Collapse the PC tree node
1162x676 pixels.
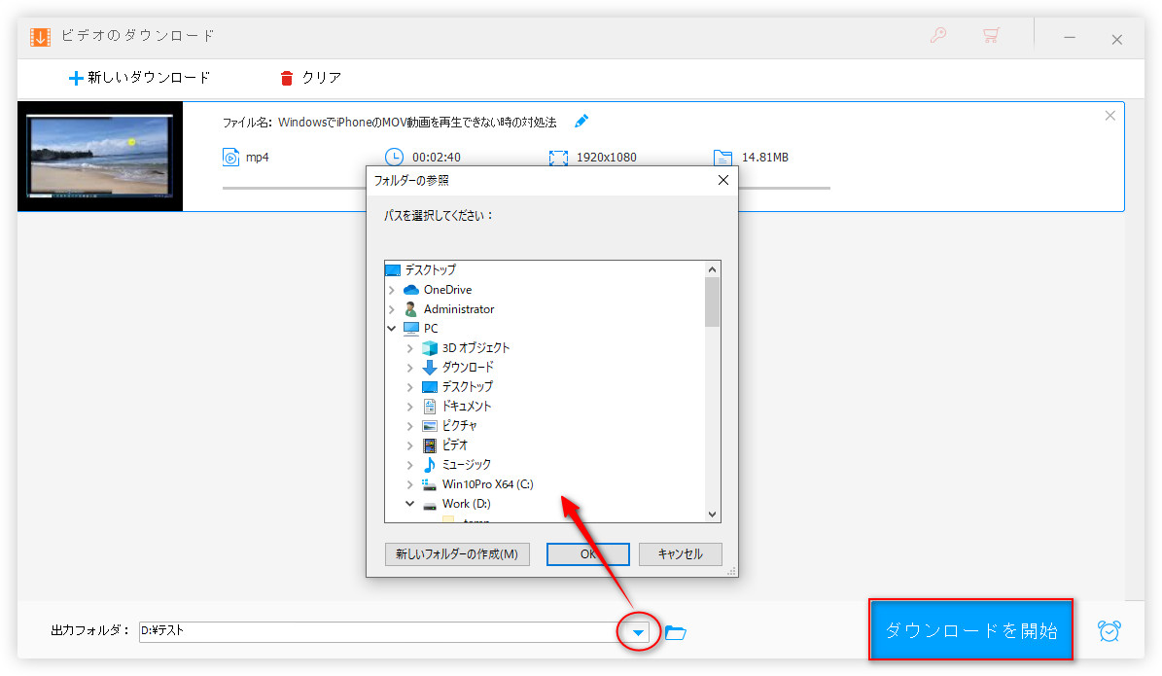[x=392, y=329]
